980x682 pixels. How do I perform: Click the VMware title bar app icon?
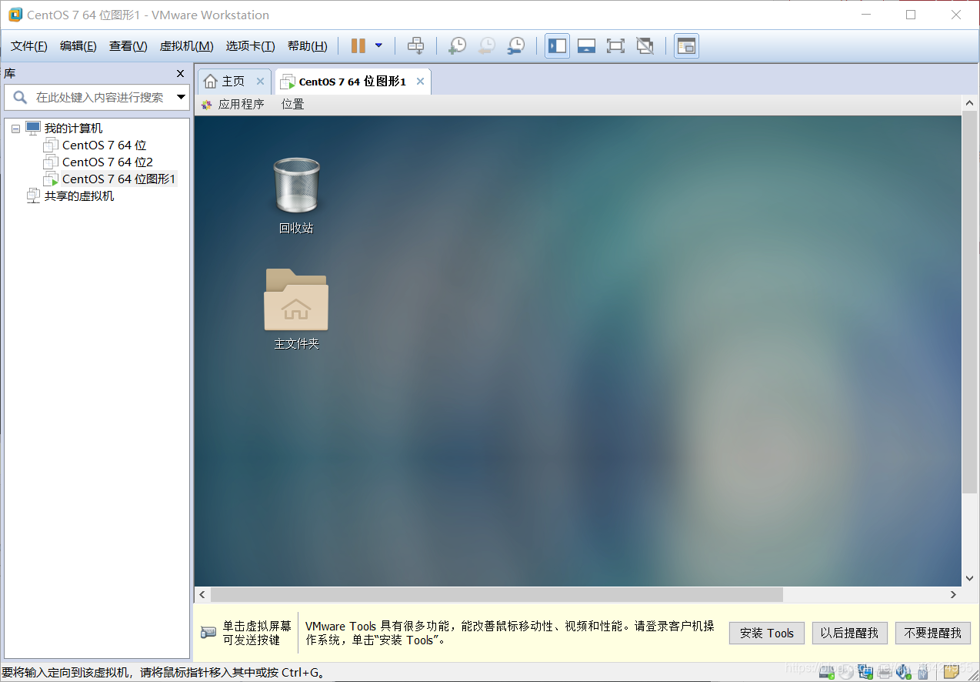[x=15, y=15]
